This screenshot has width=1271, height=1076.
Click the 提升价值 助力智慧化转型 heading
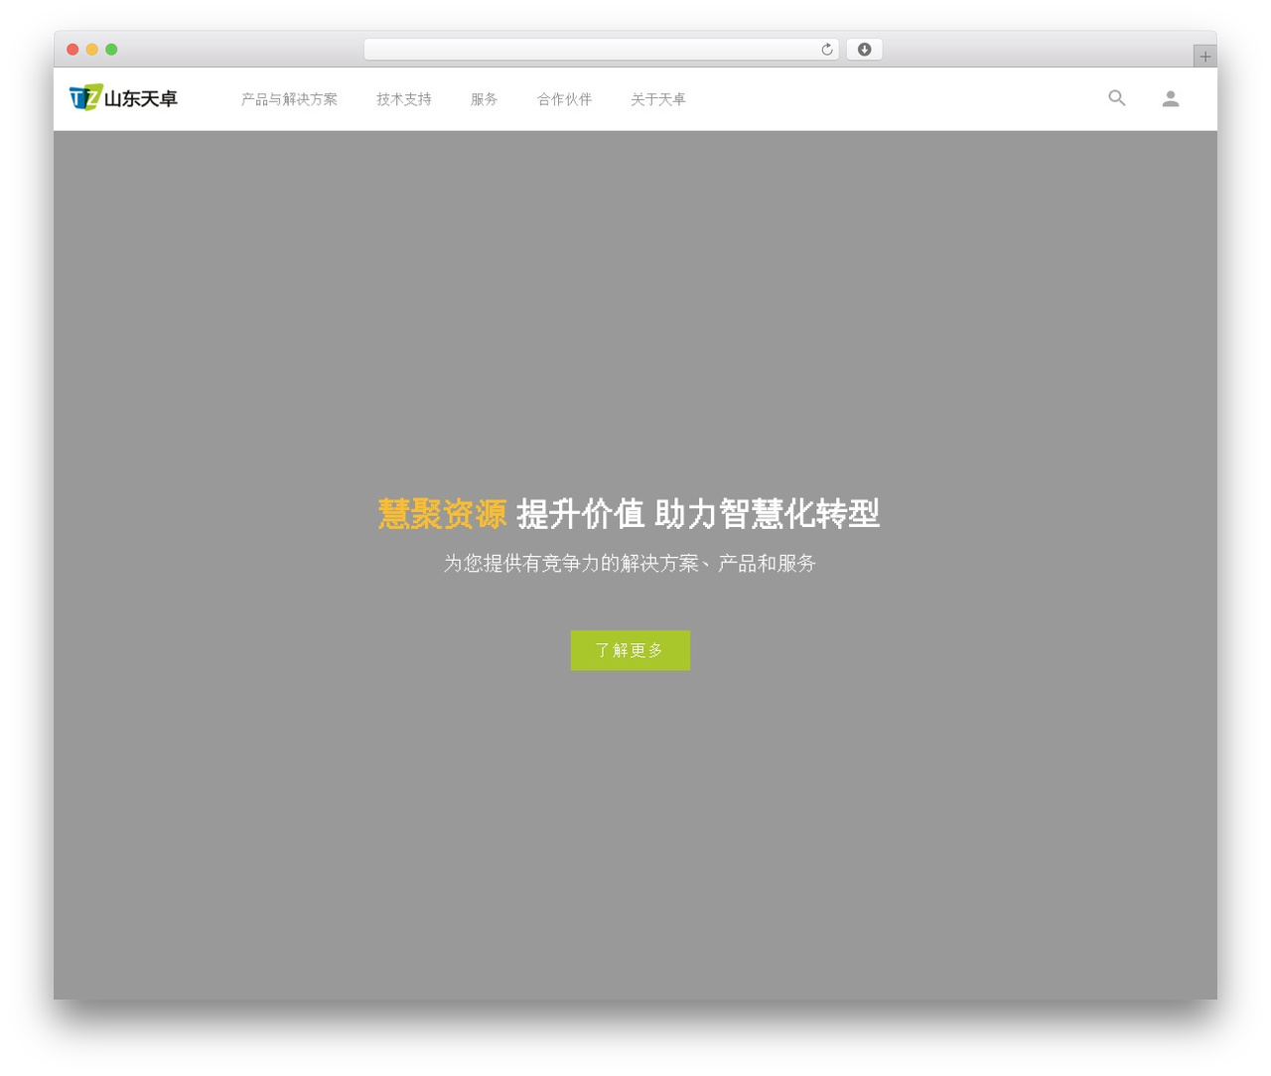pos(698,513)
